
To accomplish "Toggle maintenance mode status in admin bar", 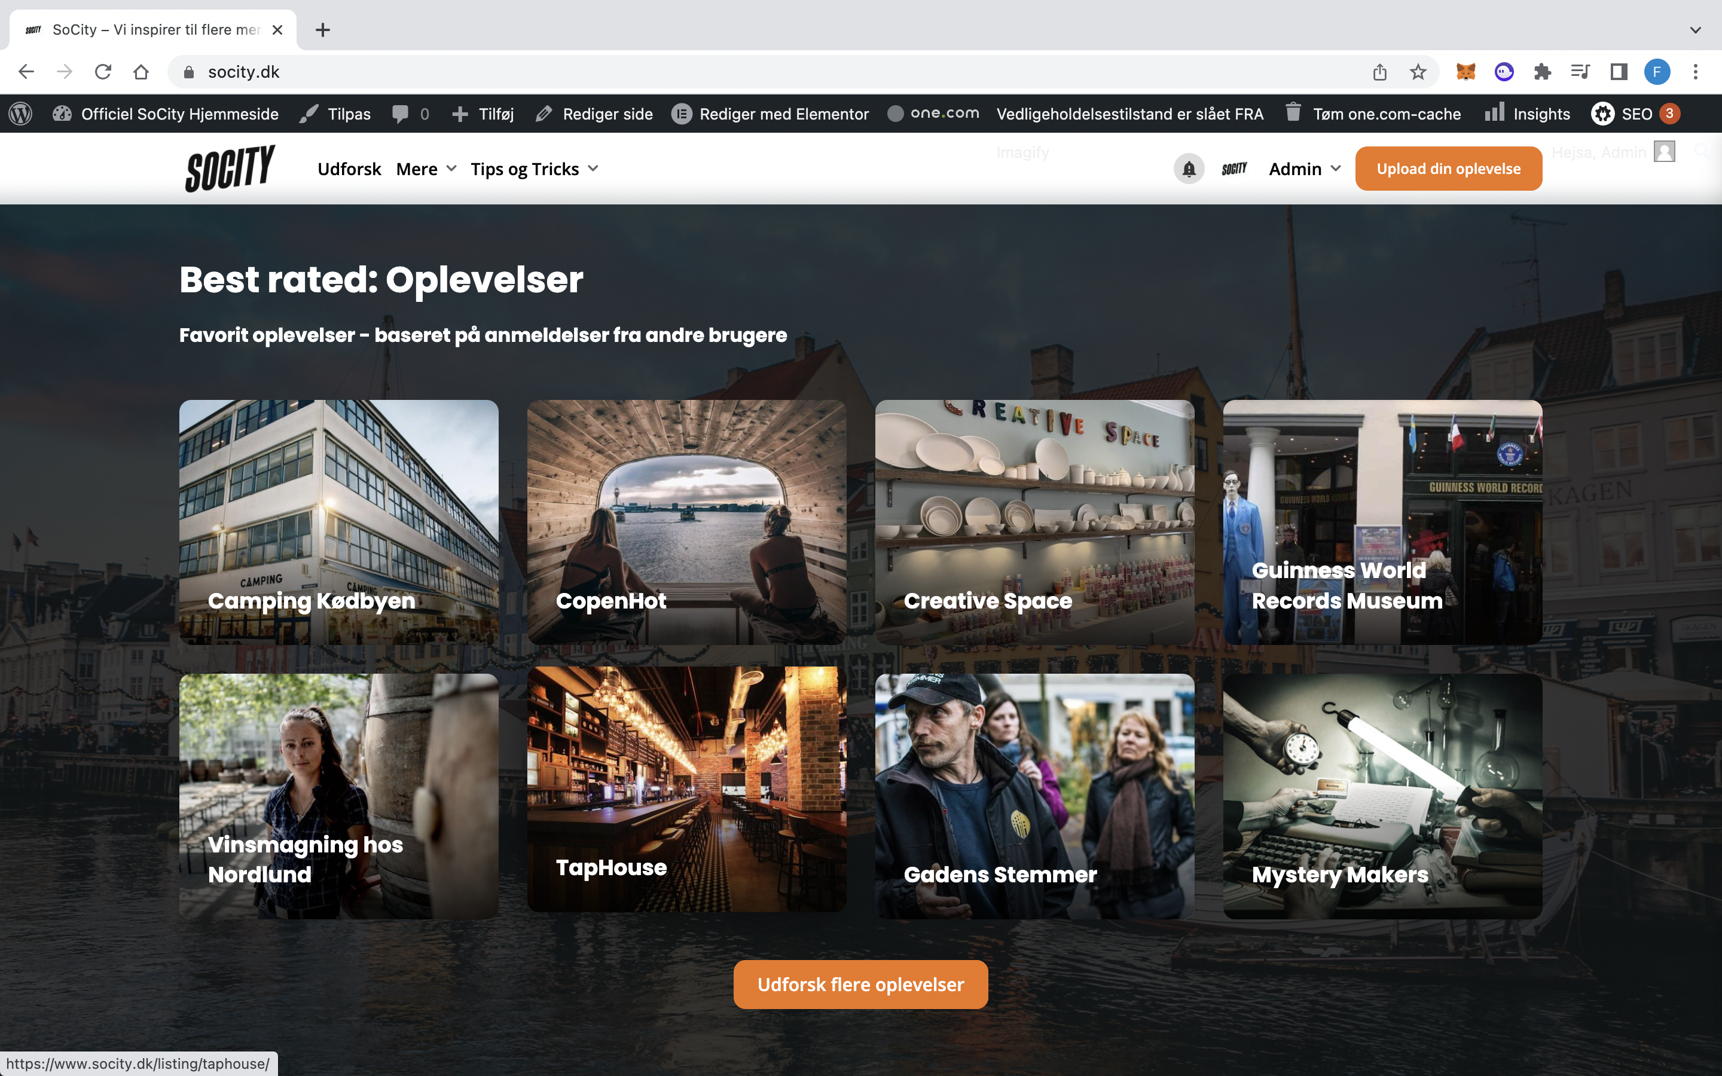I will [1129, 114].
